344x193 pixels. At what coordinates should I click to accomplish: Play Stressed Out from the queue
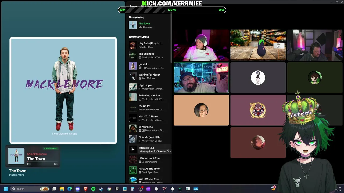pyautogui.click(x=132, y=150)
